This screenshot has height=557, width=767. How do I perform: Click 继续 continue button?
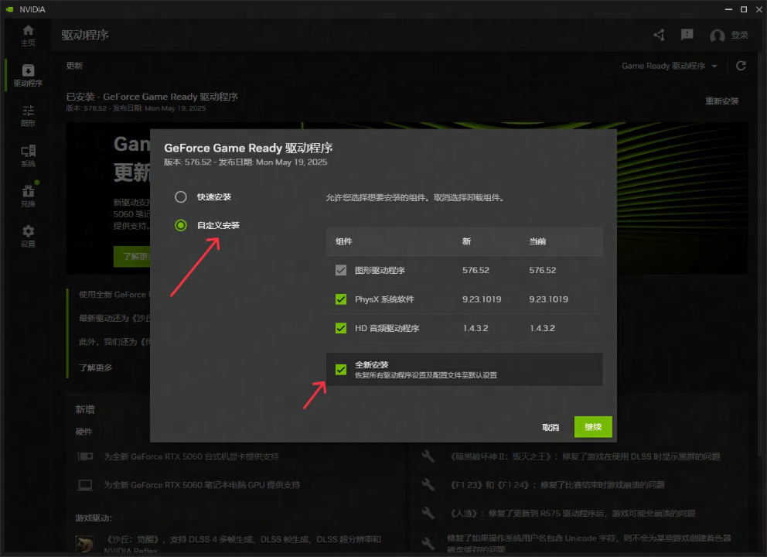593,427
